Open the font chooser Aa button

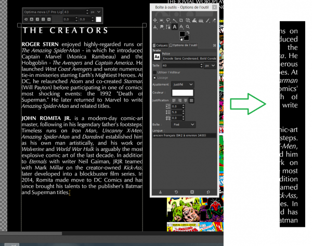tap(157, 57)
